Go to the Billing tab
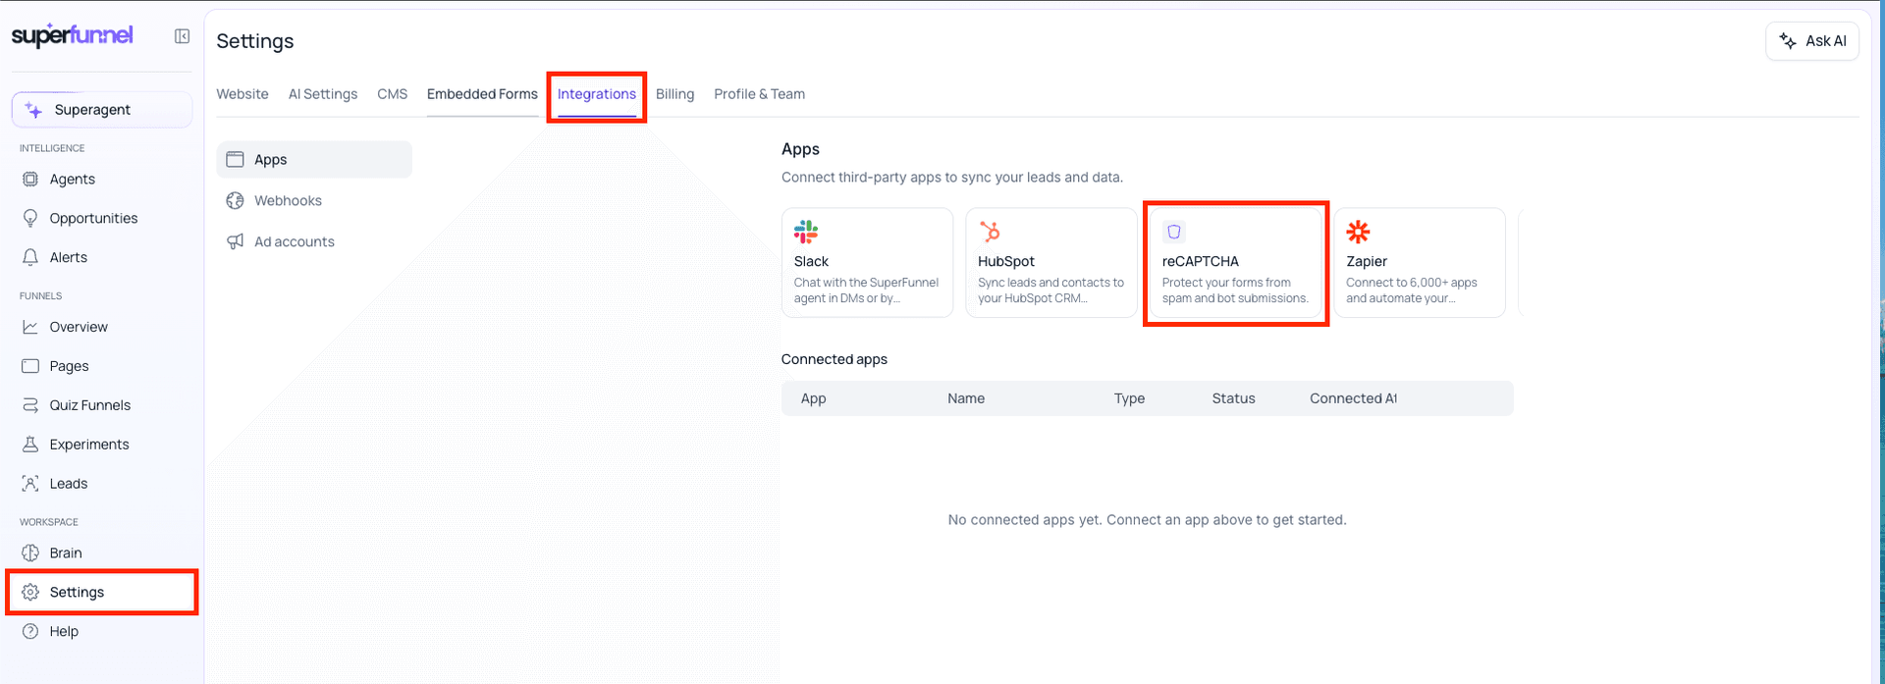The height and width of the screenshot is (684, 1885). (x=675, y=94)
